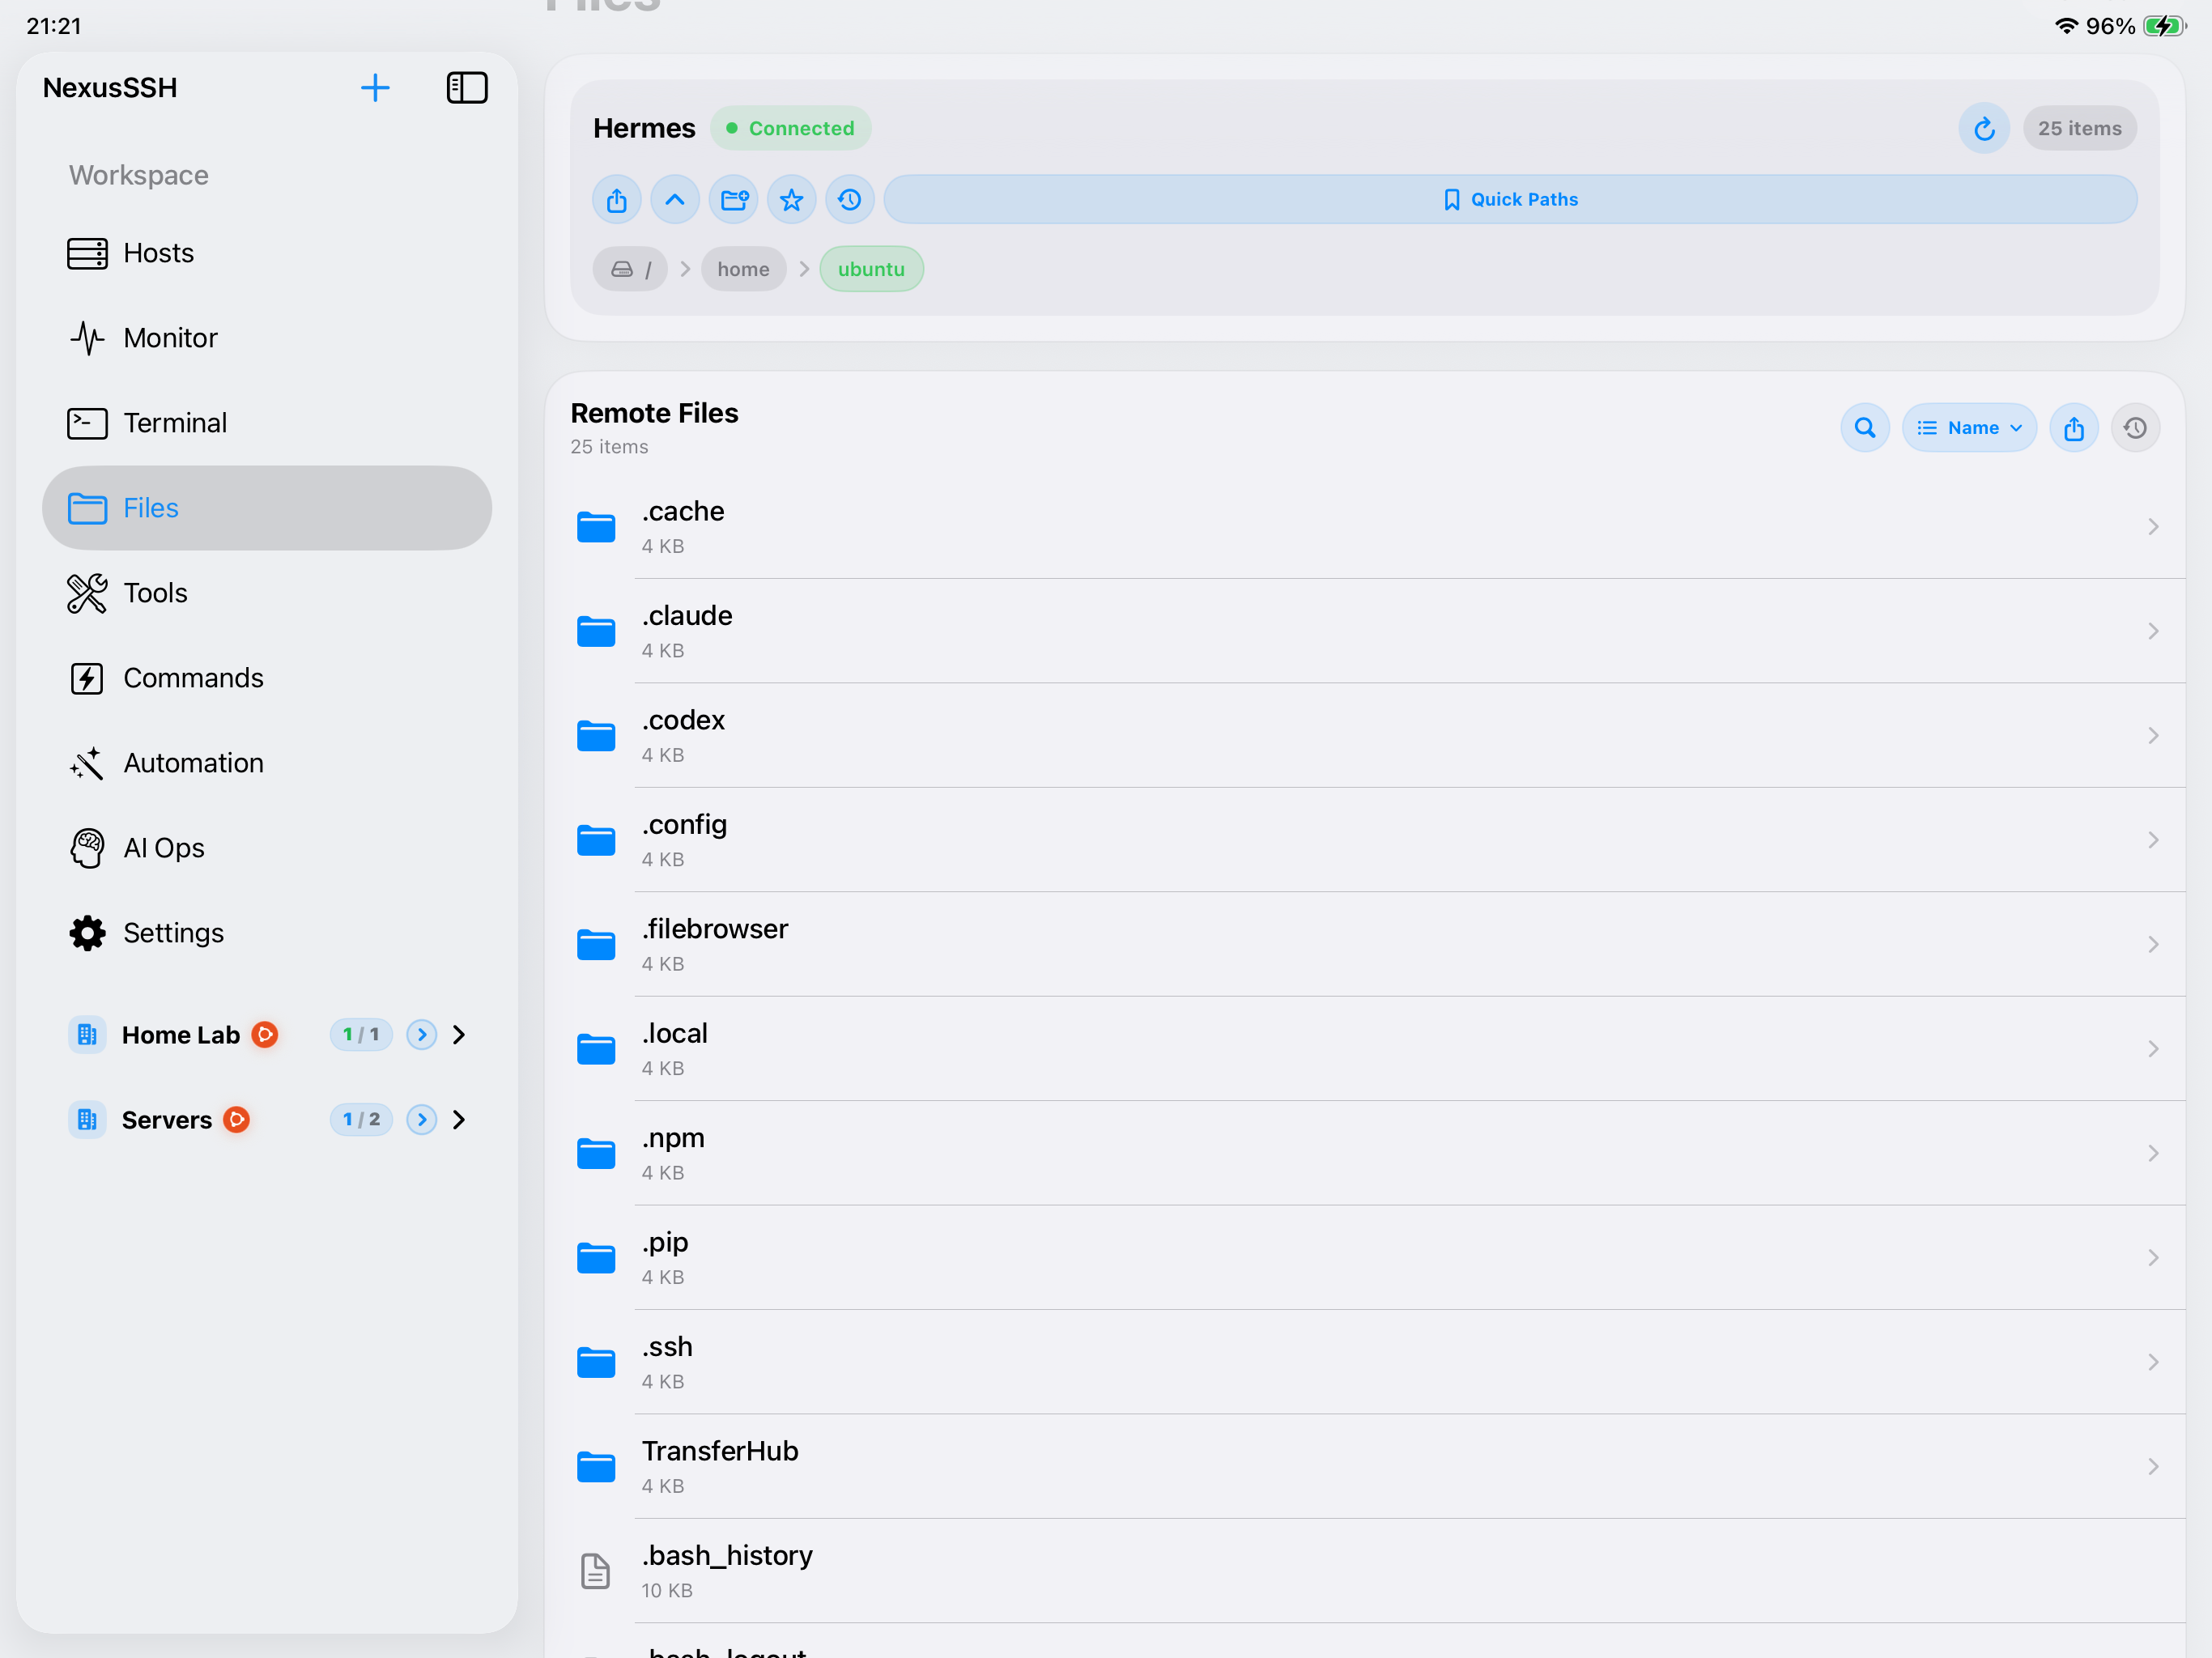Click the Connected status badge
Screen dimensions: 2212x1658
(791, 128)
